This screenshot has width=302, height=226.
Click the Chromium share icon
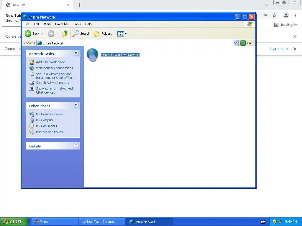point(265,16)
